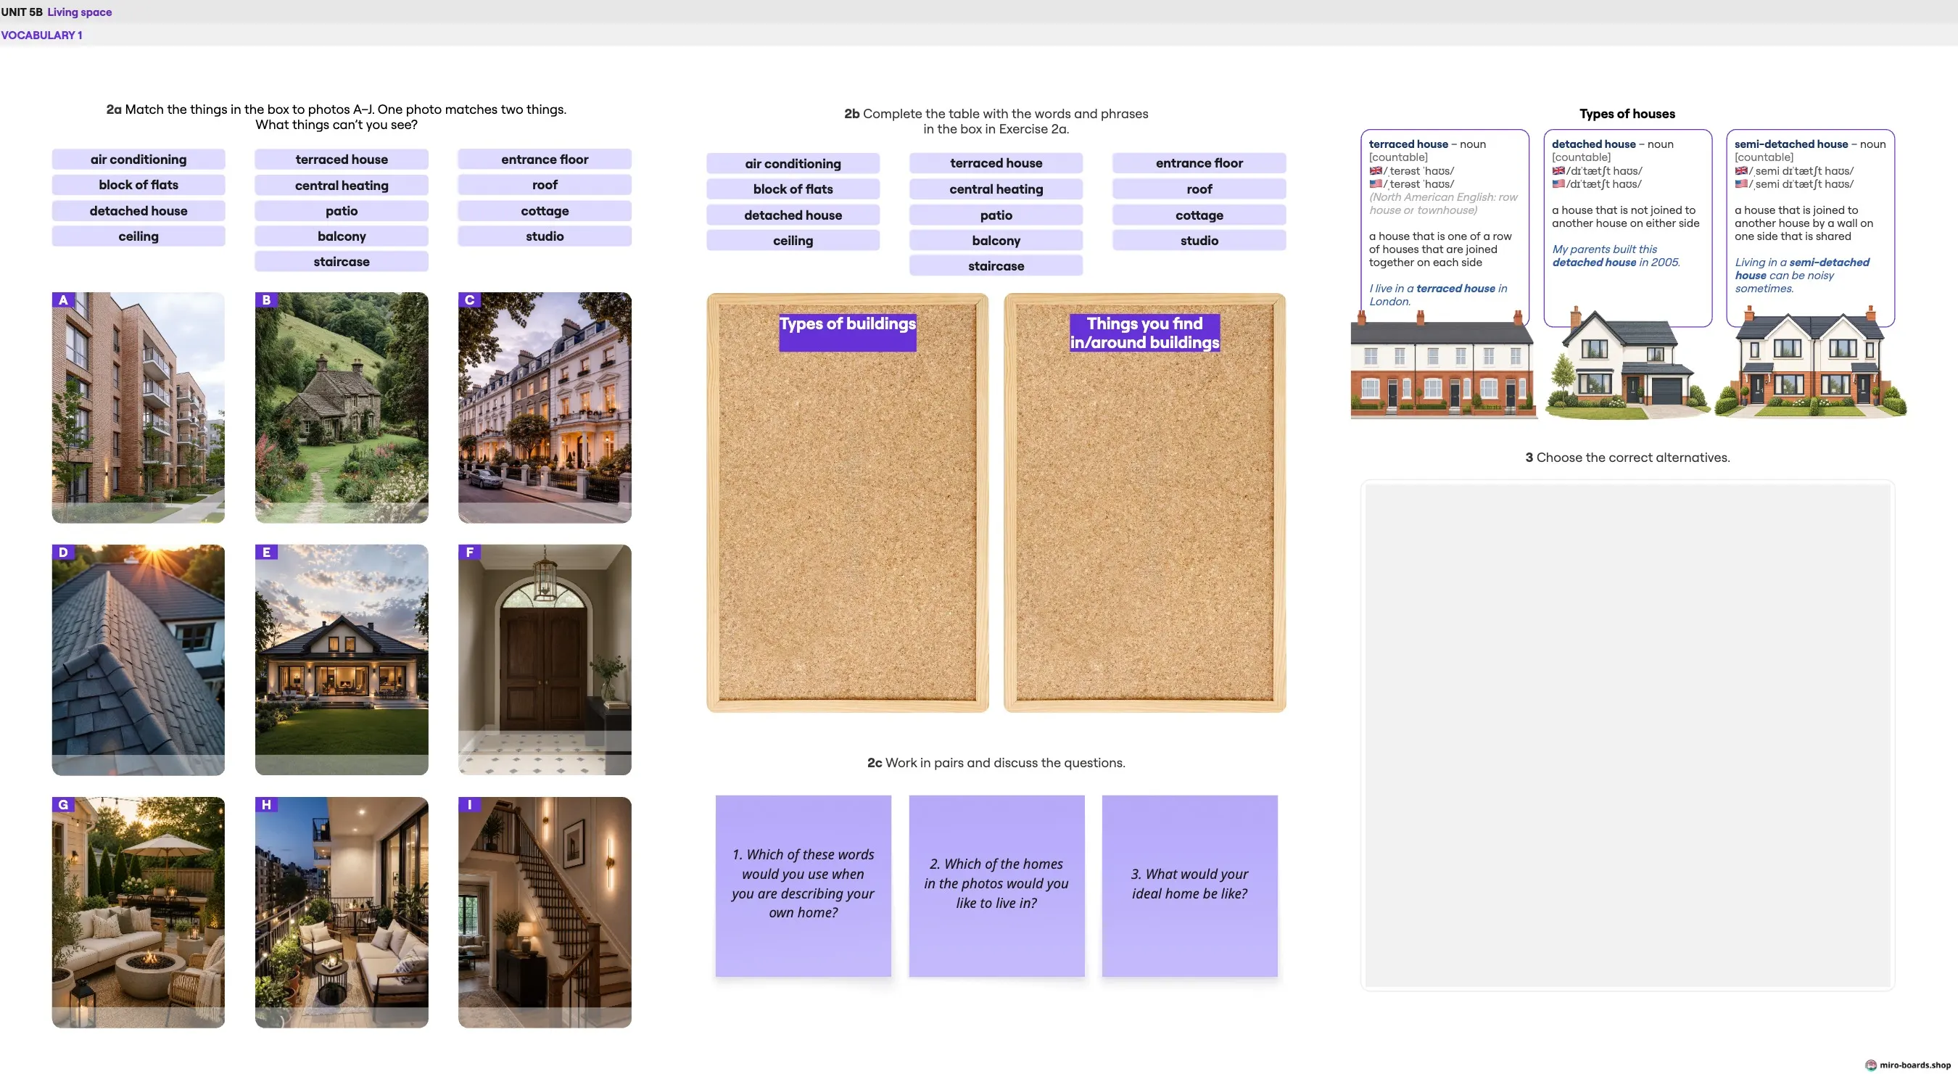Select 'block of flats' chip in exercise 2a
This screenshot has height=1074, width=1958.
pyautogui.click(x=139, y=185)
